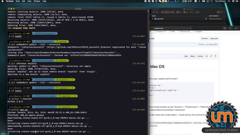Click the [17:42:26] timestamp in terminal

coord(138,109)
